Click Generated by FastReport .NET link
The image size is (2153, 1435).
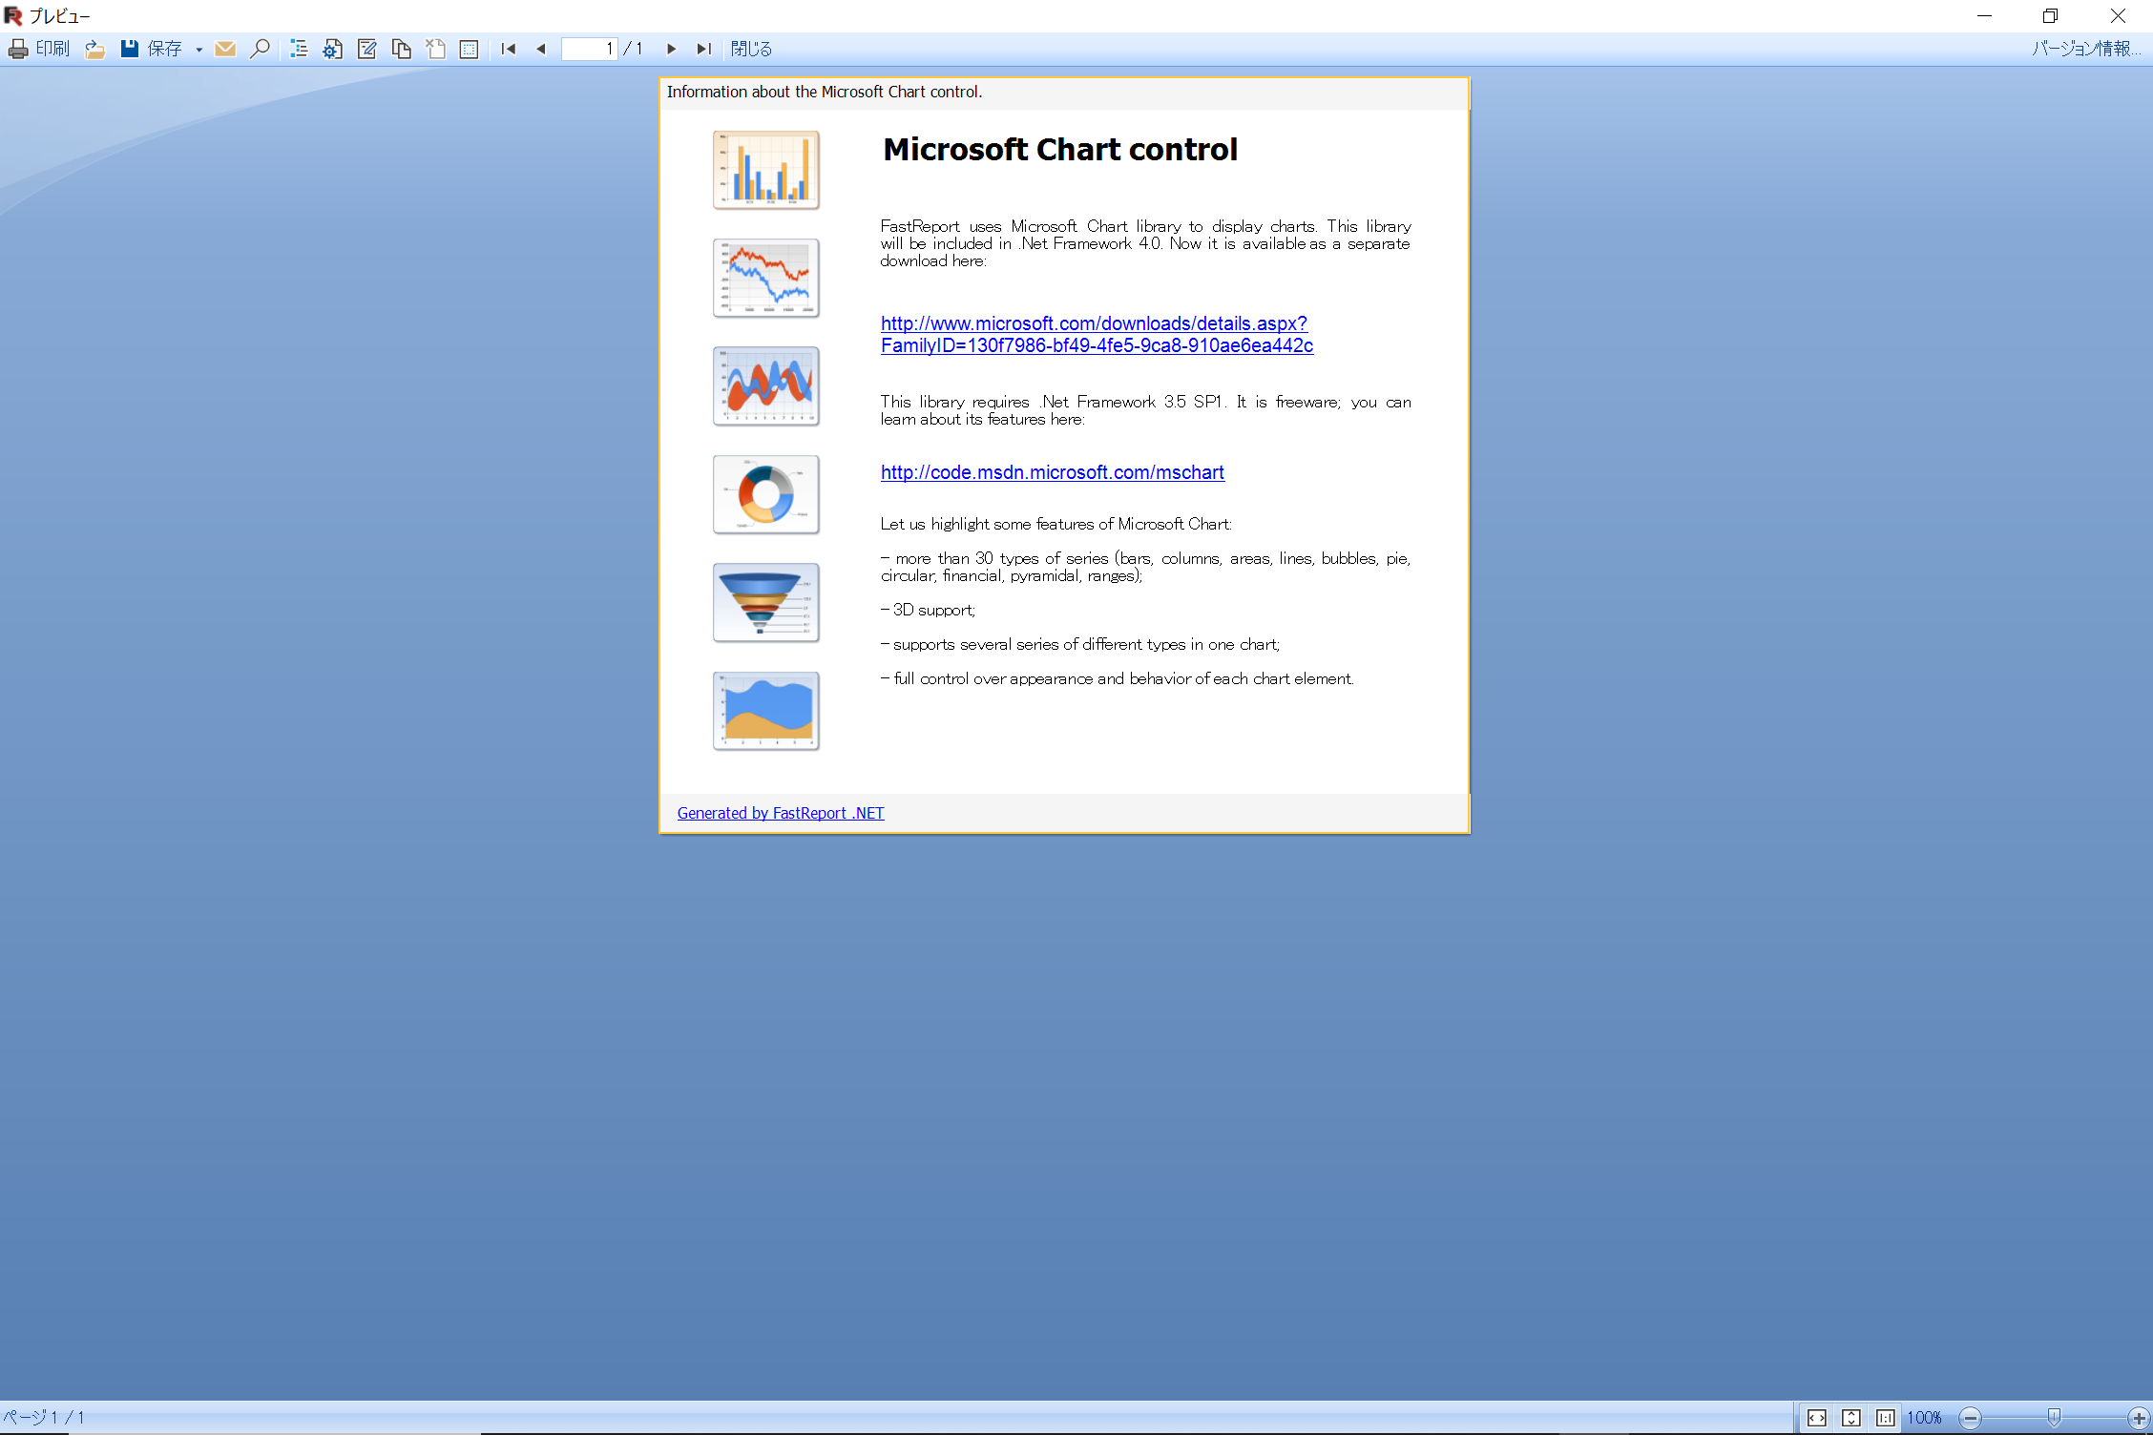(x=780, y=813)
